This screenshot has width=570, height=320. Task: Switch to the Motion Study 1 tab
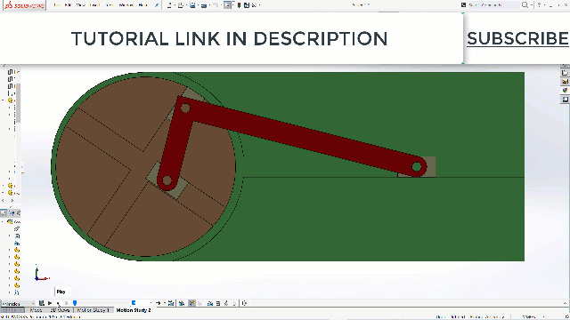tap(93, 310)
